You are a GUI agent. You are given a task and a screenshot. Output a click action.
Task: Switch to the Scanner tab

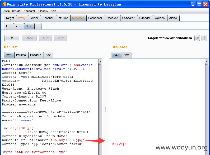tap(48, 18)
